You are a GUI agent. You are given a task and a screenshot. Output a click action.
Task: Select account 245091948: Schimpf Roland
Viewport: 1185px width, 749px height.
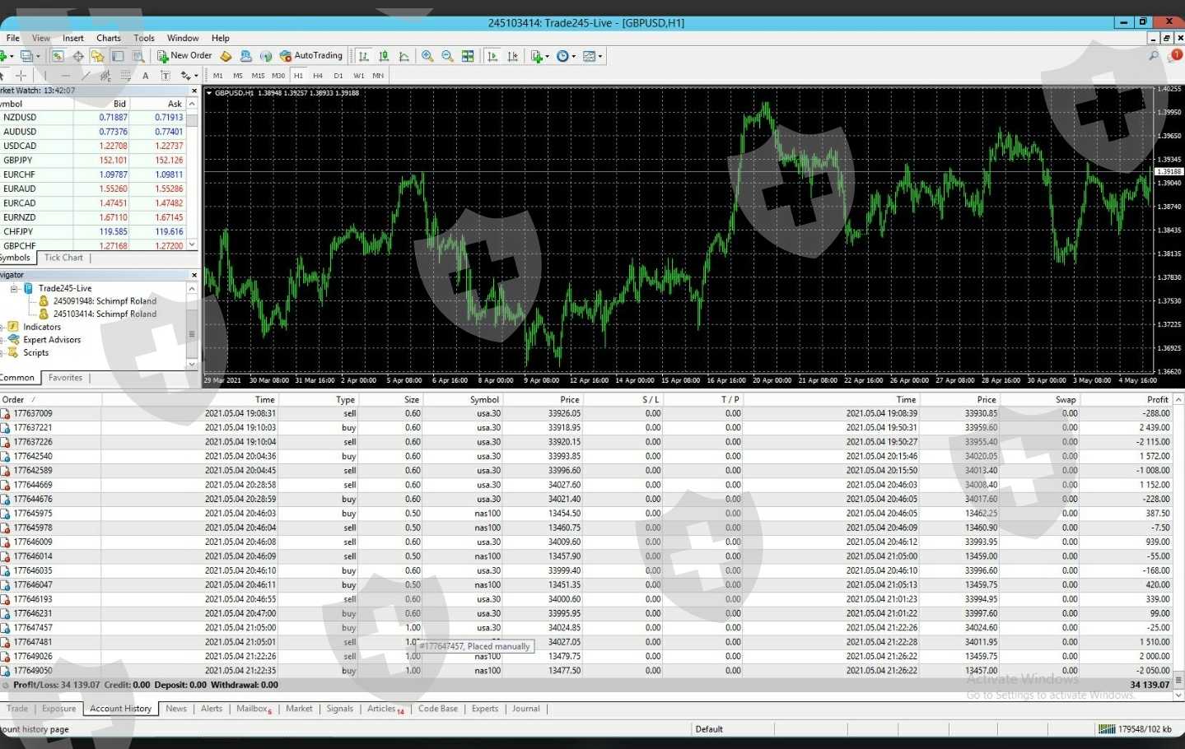[105, 301]
